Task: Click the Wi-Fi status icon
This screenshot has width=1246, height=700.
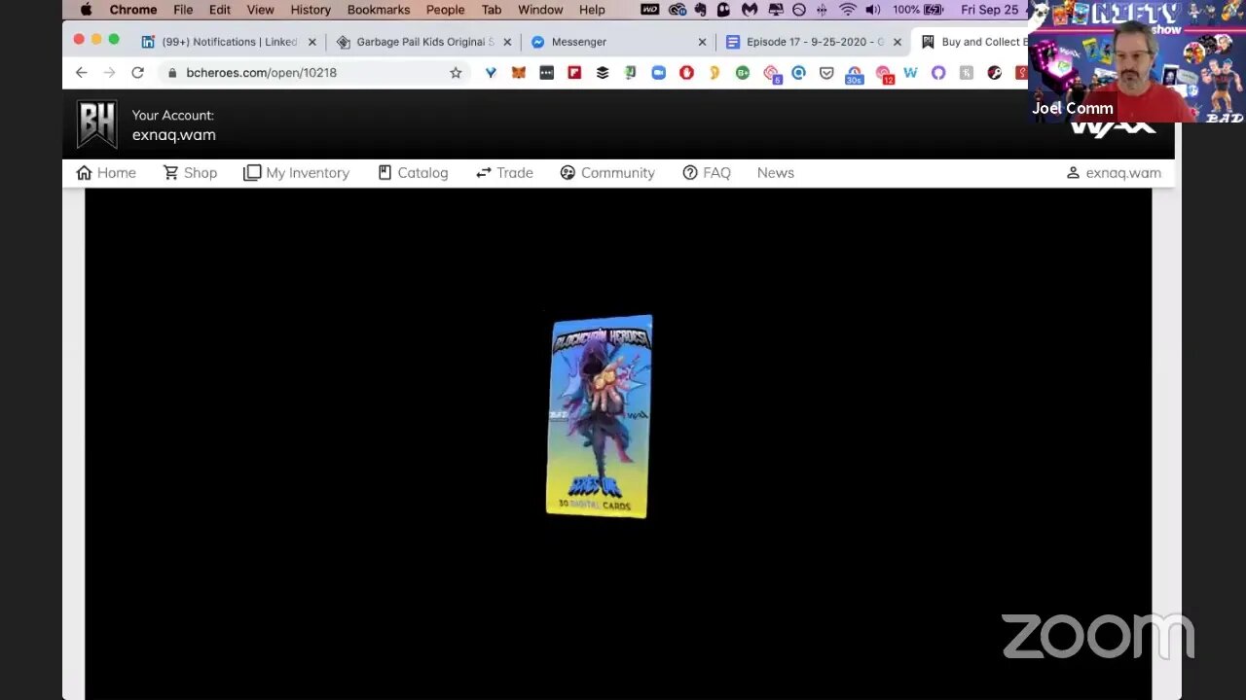Action: point(848,10)
